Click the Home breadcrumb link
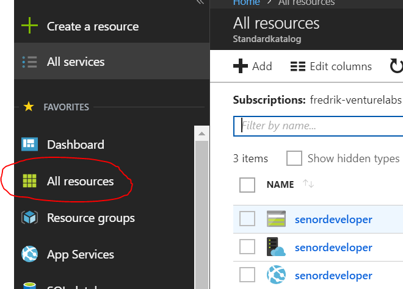Screen dimensions: 403x289 point(246,2)
